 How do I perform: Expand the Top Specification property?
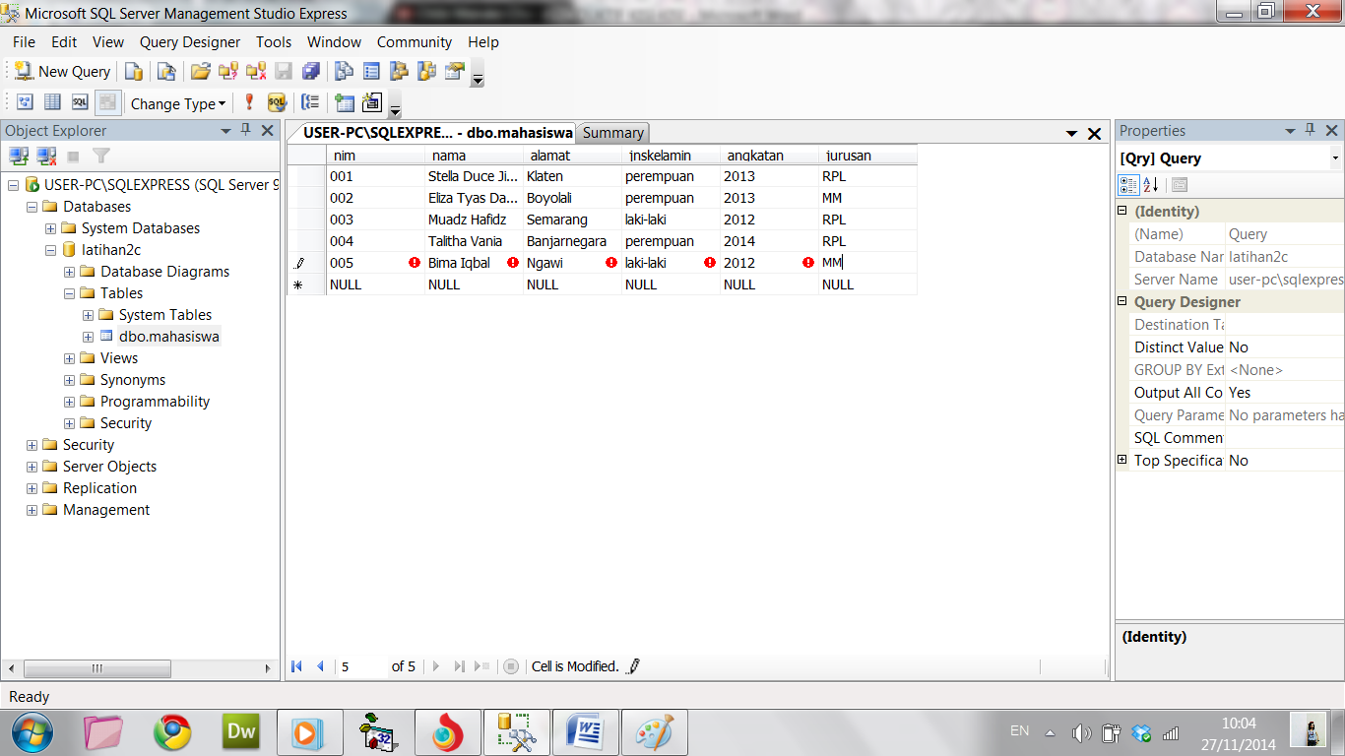pyautogui.click(x=1121, y=460)
